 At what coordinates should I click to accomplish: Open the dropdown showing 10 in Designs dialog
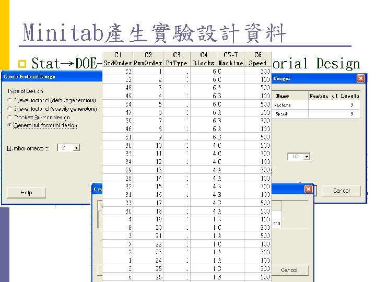pyautogui.click(x=307, y=157)
